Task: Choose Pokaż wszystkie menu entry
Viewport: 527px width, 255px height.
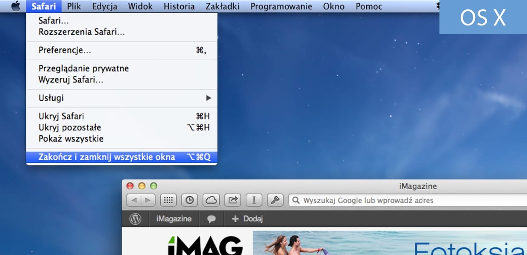Action: pos(122,139)
